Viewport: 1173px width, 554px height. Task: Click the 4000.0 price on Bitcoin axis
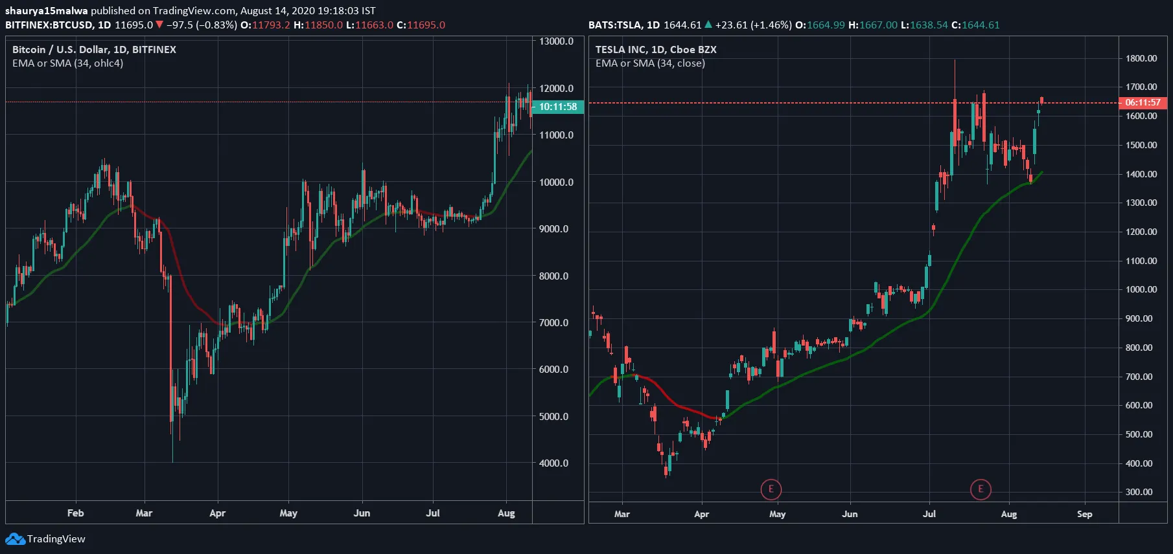554,463
